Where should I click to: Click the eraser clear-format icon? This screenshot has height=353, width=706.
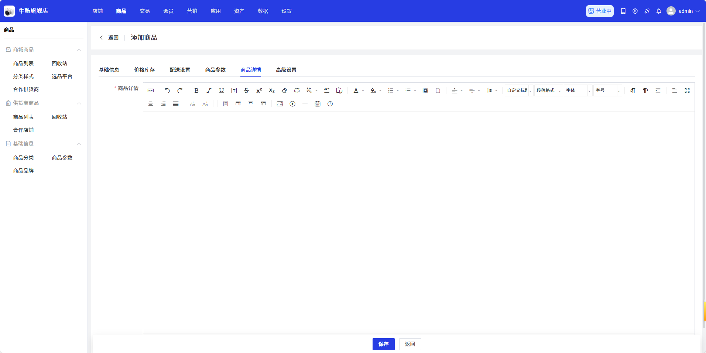coord(284,90)
